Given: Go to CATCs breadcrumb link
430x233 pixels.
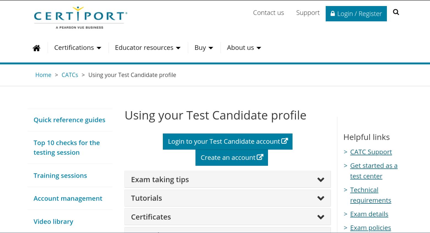Looking at the screenshot, I should (70, 75).
